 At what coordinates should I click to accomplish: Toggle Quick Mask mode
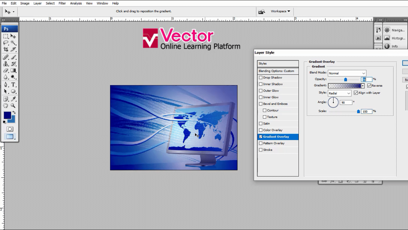pyautogui.click(x=10, y=129)
